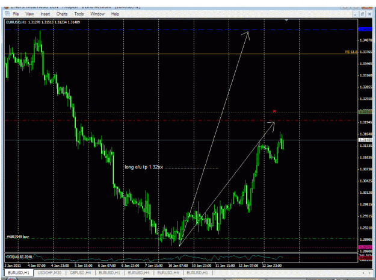Open the Help menu

pos(115,14)
